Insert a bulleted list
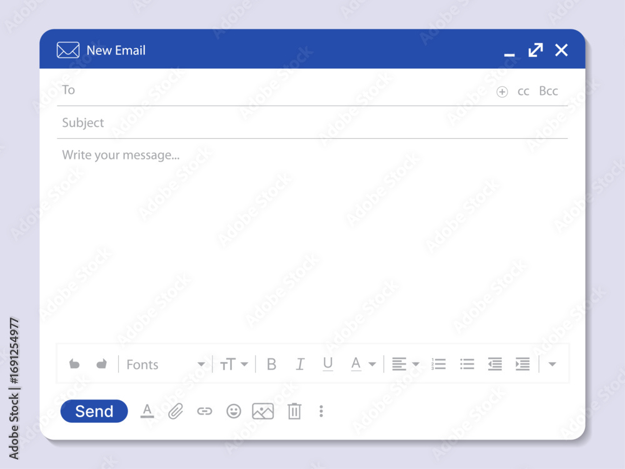Image resolution: width=625 pixels, height=469 pixels. [467, 364]
